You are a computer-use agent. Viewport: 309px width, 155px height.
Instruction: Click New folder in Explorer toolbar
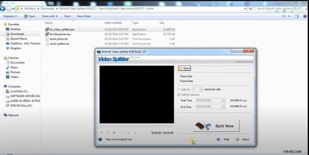coord(84,16)
